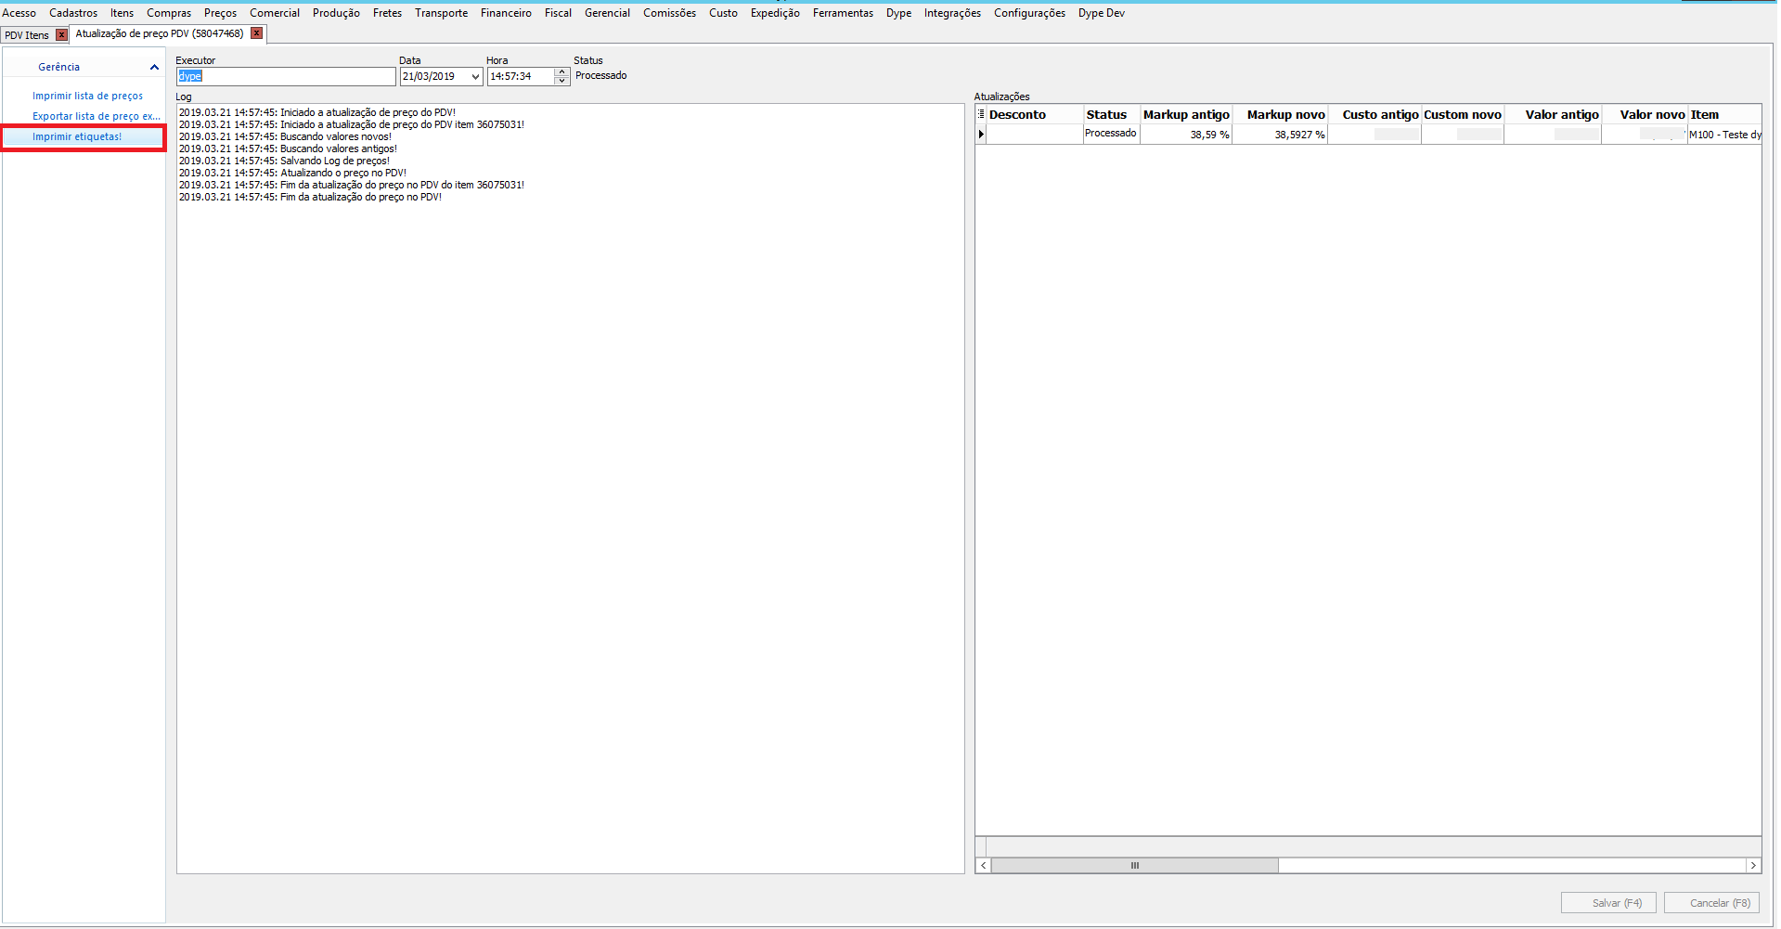Open the Fretes menu
Viewport: 1781px width, 929px height.
[388, 13]
